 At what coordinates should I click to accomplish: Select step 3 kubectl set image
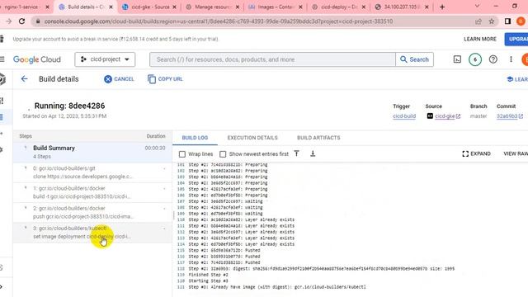click(x=92, y=233)
